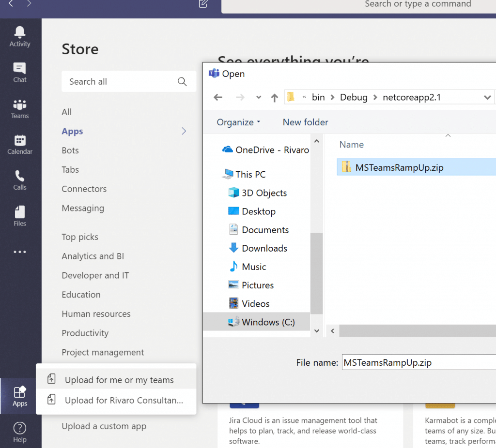496x448 pixels.
Task: Open Education category
Action: [81, 295]
